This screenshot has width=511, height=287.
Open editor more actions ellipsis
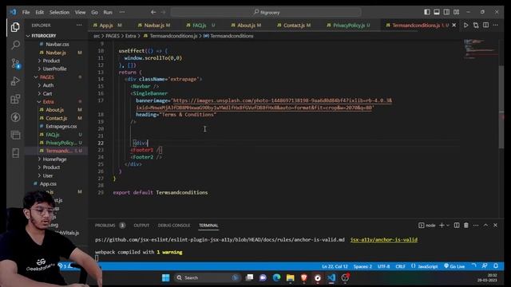(495, 25)
